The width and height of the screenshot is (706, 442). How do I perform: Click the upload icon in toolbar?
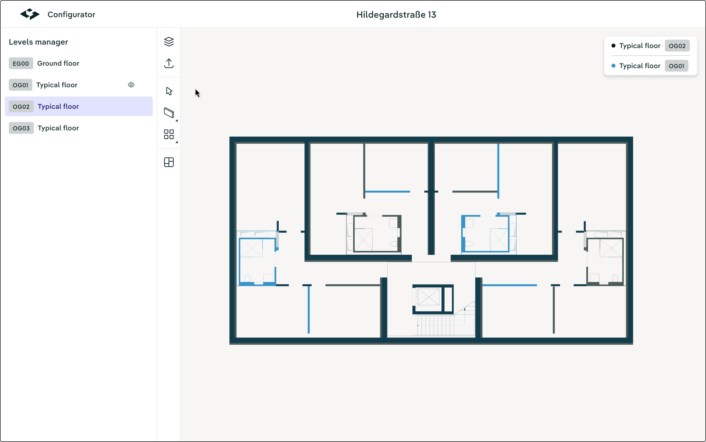(169, 63)
